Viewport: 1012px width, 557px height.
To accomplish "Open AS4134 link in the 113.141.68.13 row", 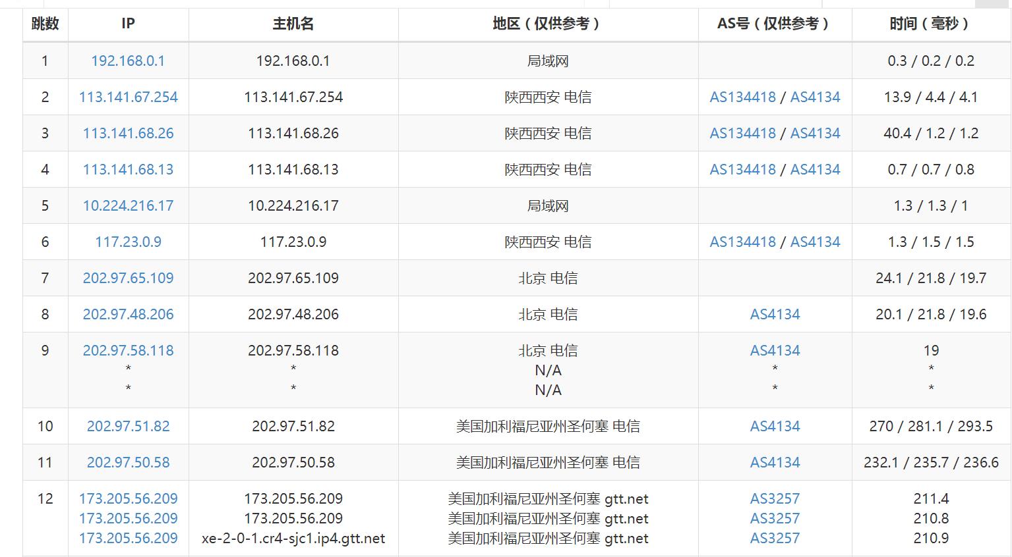I will (x=815, y=169).
